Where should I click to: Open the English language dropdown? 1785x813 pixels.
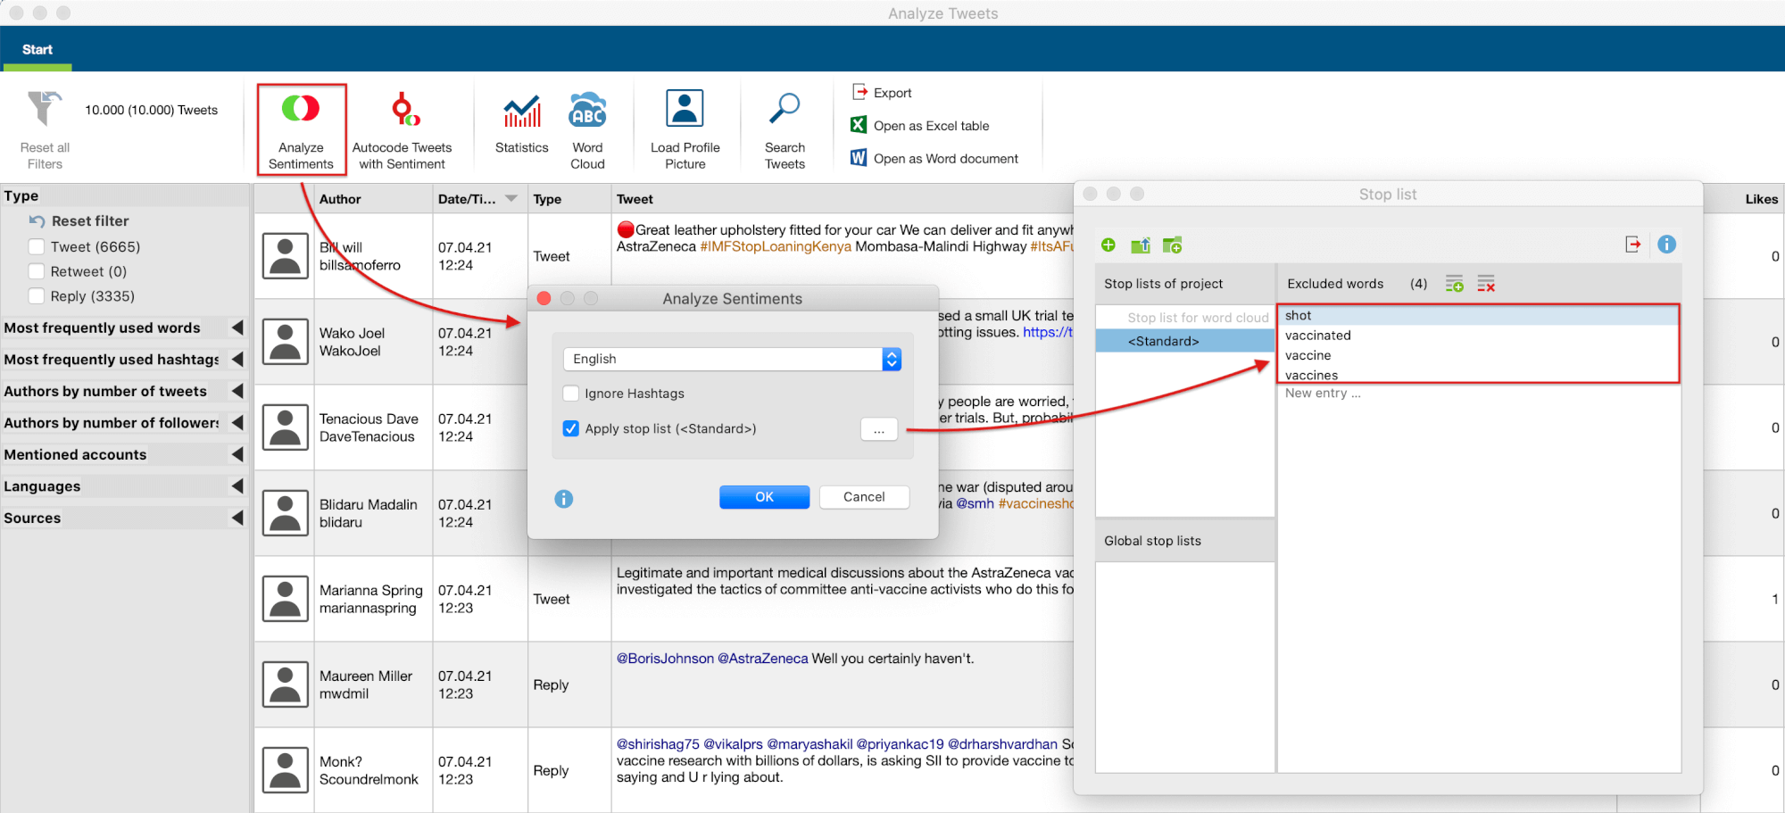click(732, 359)
